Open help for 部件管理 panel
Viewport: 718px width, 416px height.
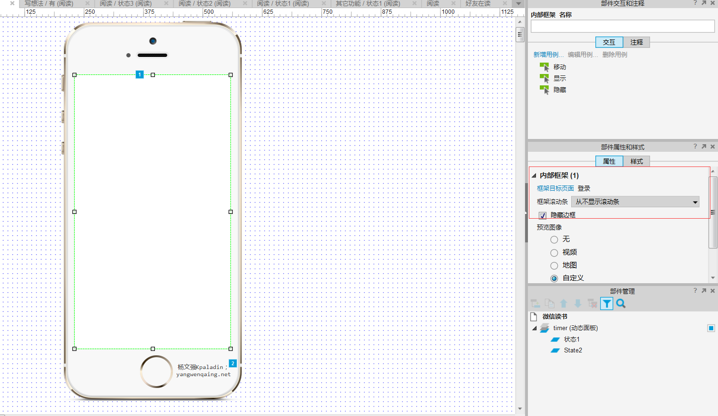(x=695, y=291)
